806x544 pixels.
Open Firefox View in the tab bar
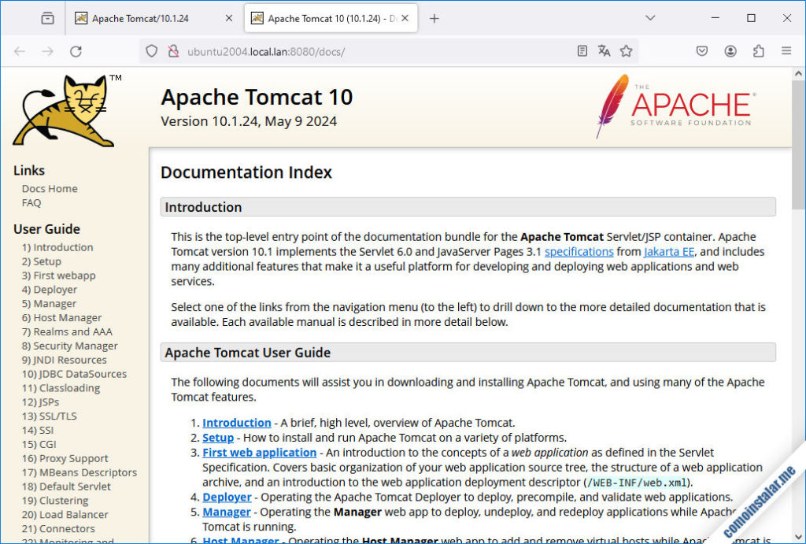[46, 17]
